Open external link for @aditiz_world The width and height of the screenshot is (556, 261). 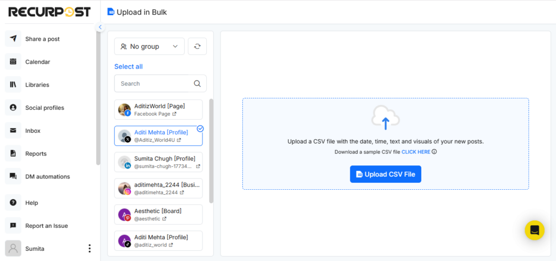tap(171, 245)
